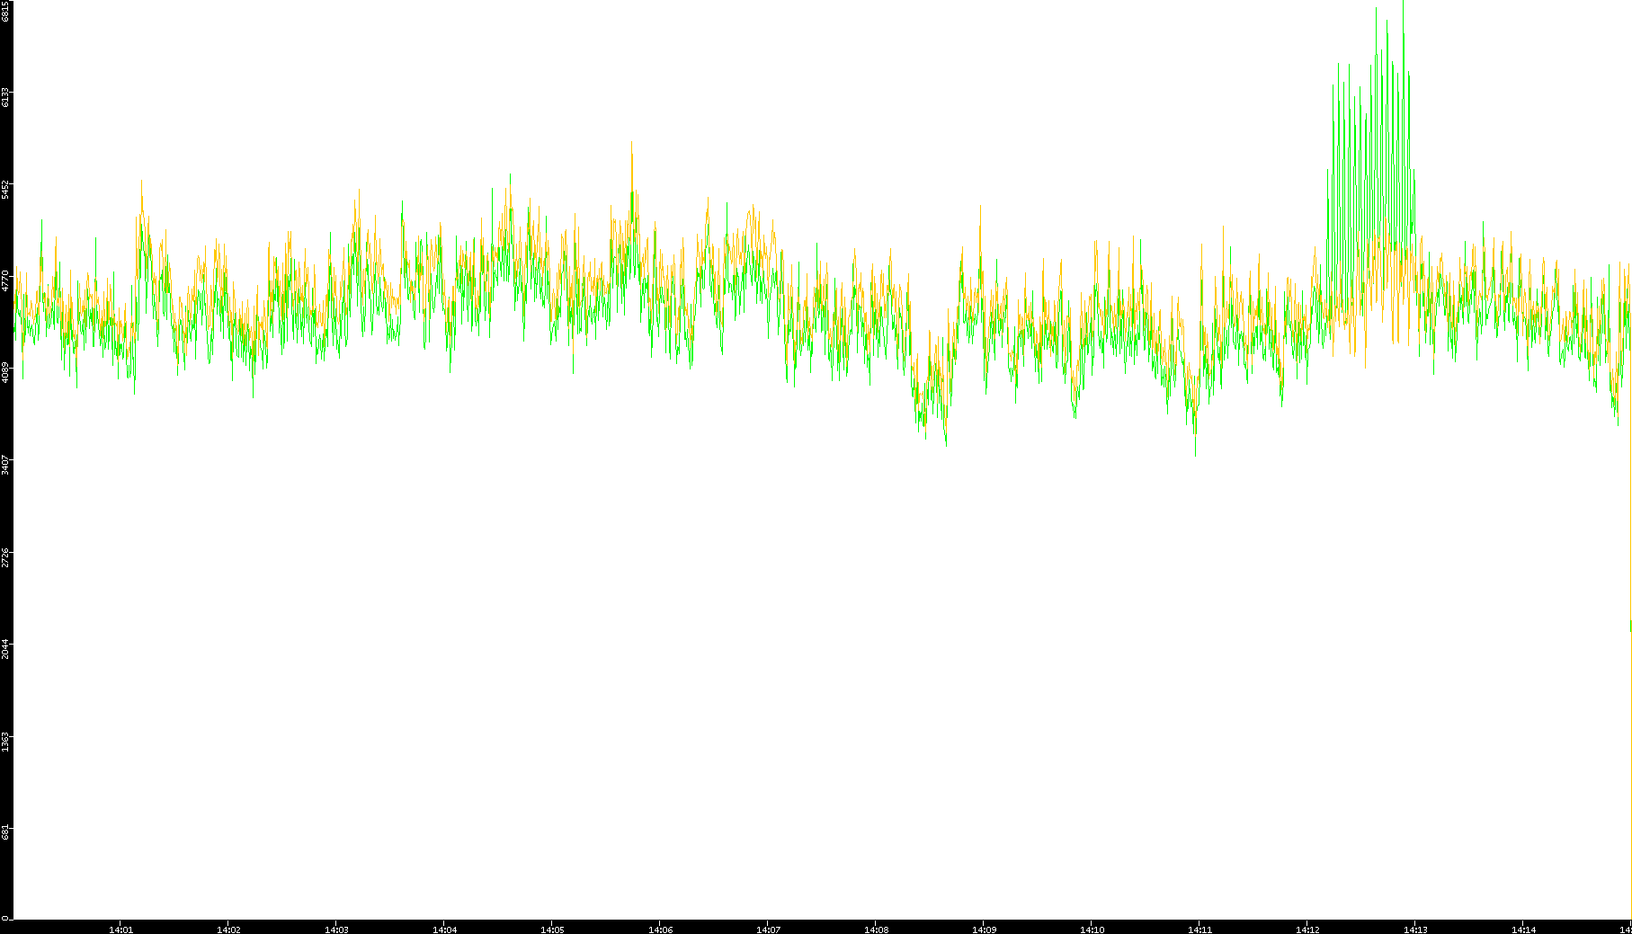Jump to the 14:13 time marker
Screen dimensions: 1632x934
1415,930
